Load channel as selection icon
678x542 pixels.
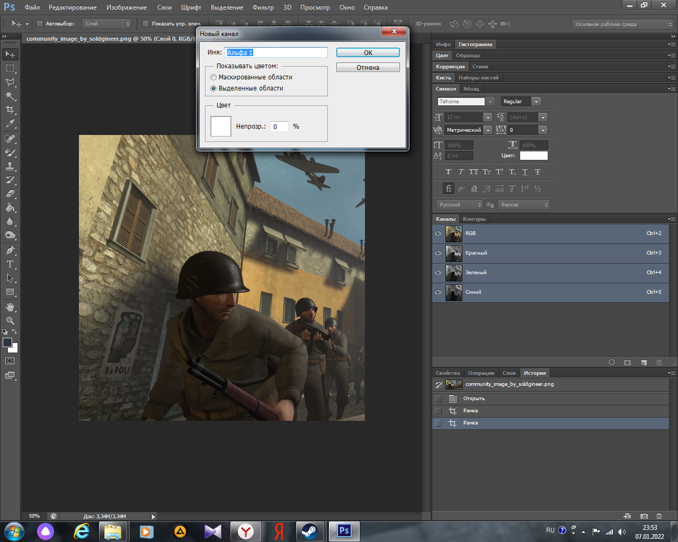[612, 363]
